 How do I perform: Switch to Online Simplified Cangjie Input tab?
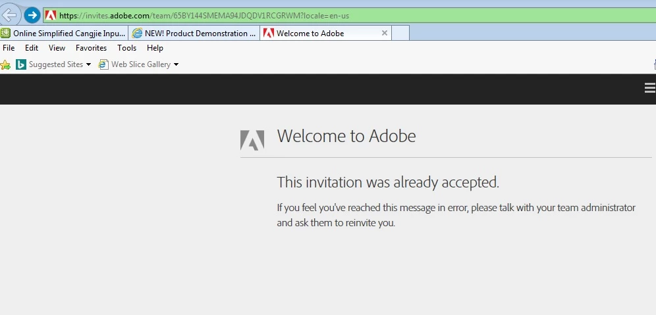pos(64,33)
